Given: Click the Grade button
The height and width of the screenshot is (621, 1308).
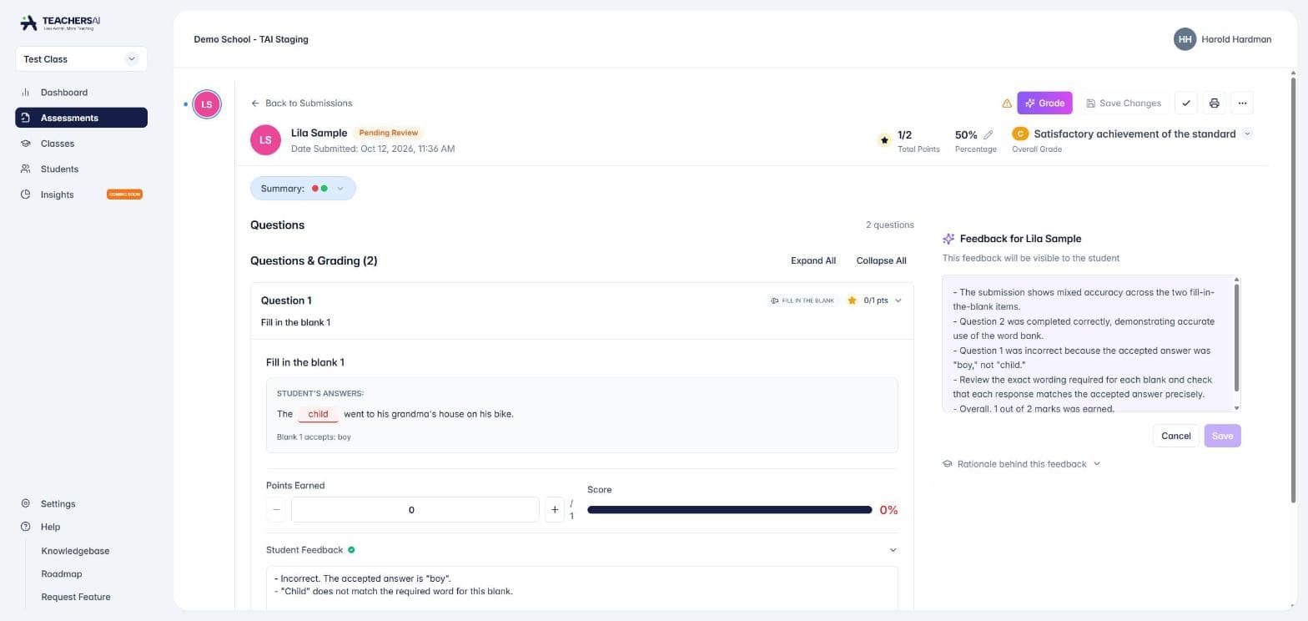Looking at the screenshot, I should [x=1044, y=103].
